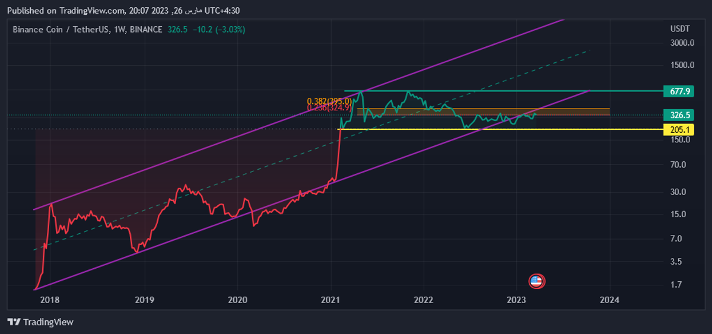Select the 0.382(395.0) Fibonacci level label
This screenshot has height=334, width=712.
329,101
